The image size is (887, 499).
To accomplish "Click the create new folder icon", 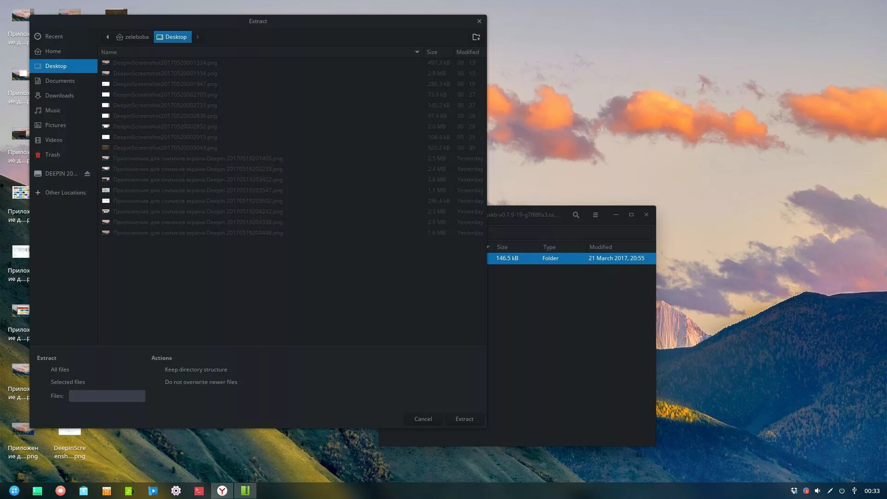I will click(476, 37).
